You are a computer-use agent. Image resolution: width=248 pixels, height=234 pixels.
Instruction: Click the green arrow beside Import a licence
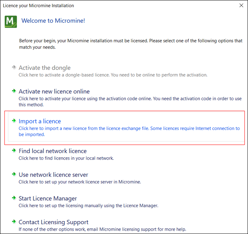coord(14,121)
